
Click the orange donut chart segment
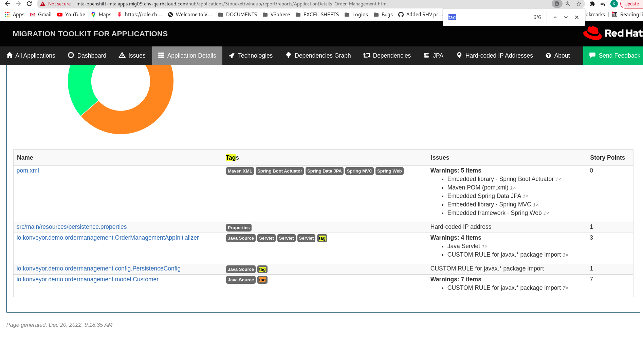point(149,112)
